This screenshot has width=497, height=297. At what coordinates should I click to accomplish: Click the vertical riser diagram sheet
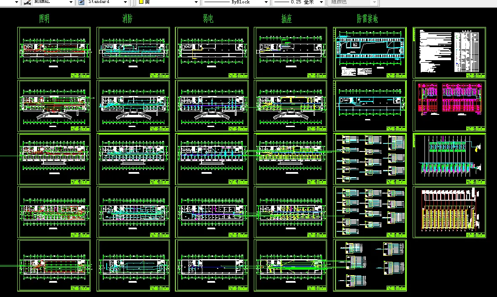(x=449, y=159)
